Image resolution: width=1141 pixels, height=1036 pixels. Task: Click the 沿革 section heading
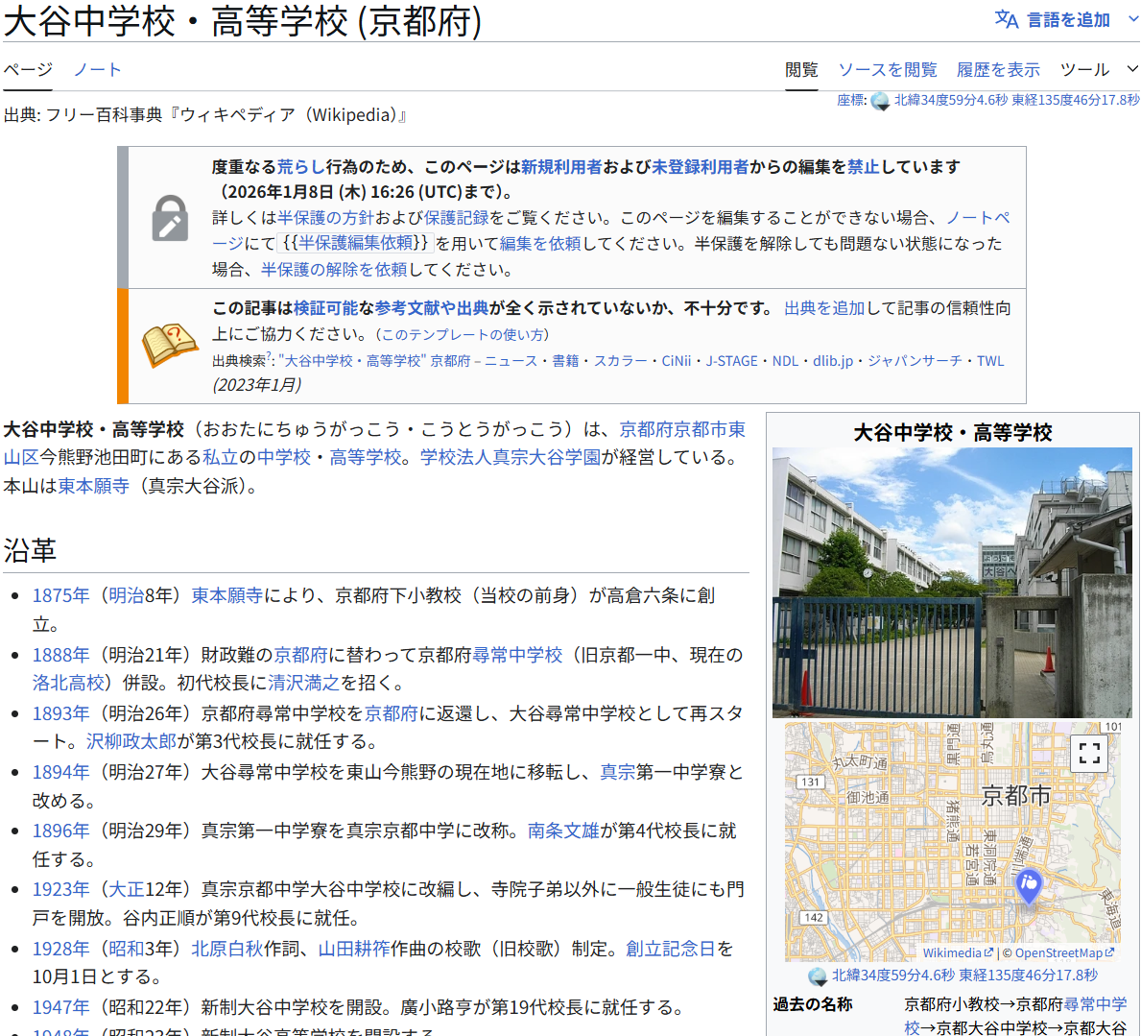(30, 549)
